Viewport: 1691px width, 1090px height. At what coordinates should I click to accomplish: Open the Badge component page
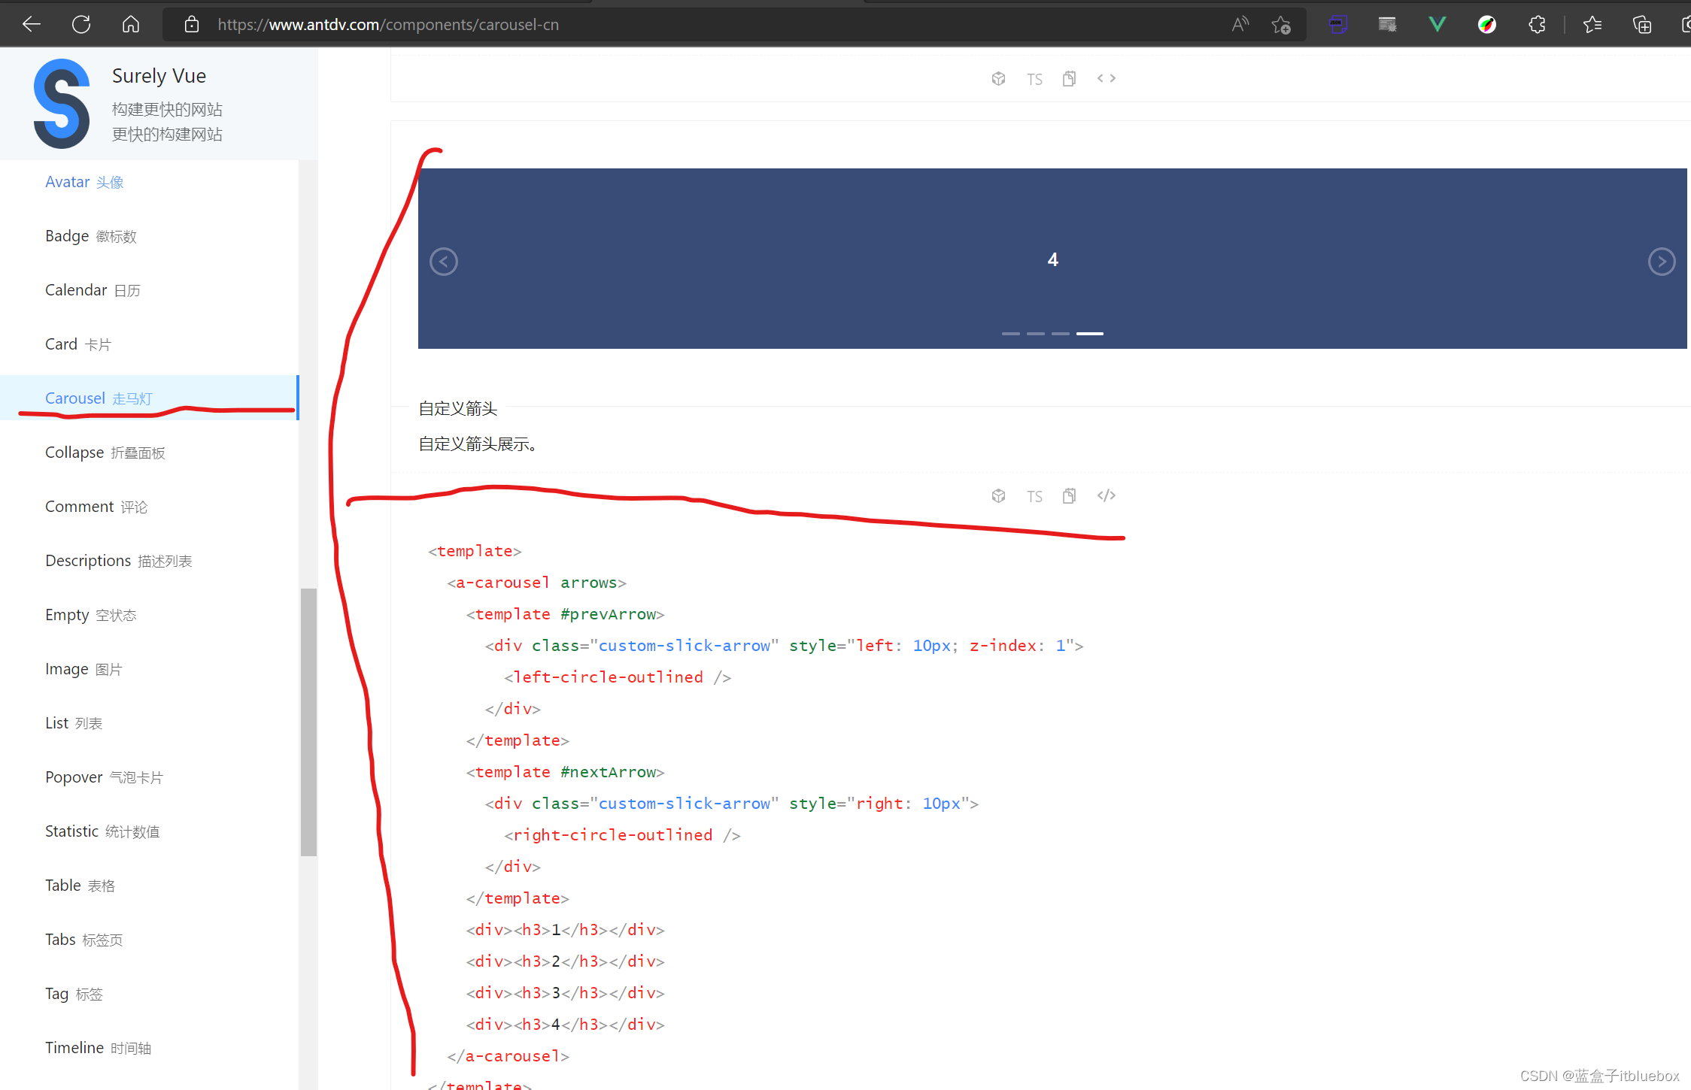(x=91, y=236)
